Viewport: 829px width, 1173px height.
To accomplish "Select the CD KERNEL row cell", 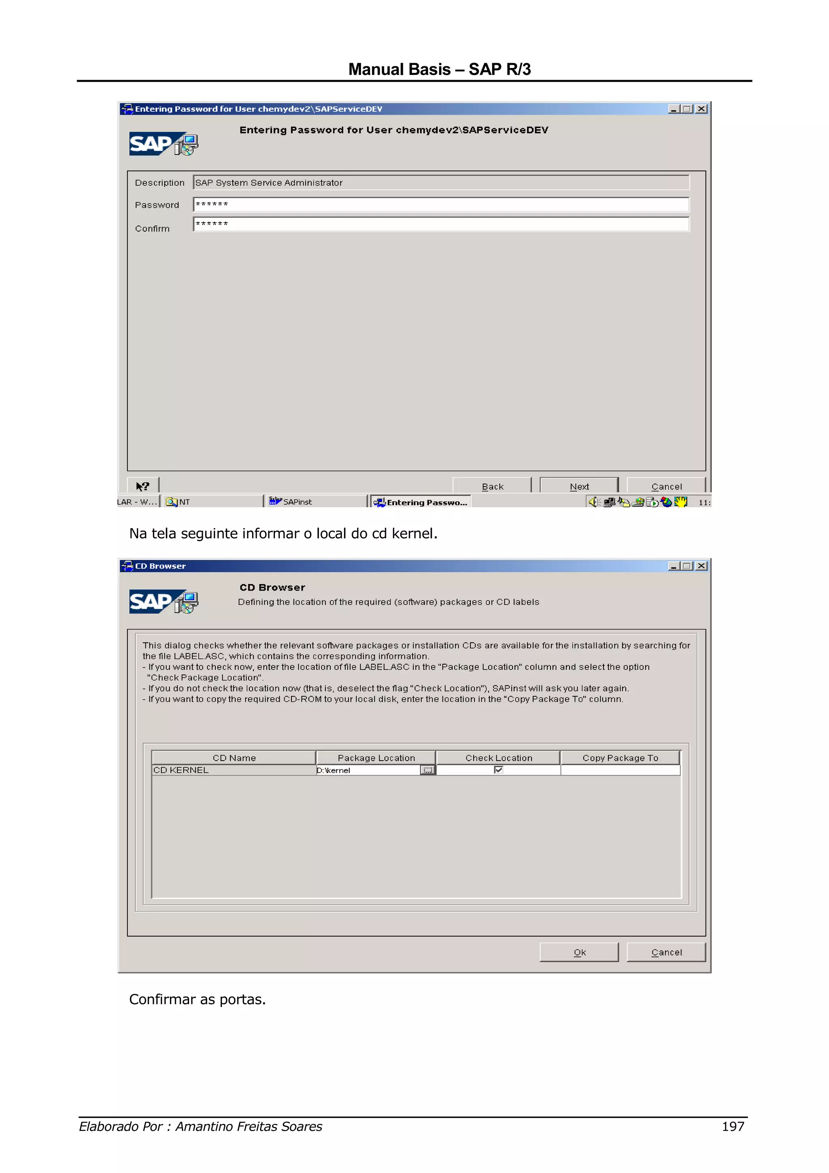I will click(234, 770).
